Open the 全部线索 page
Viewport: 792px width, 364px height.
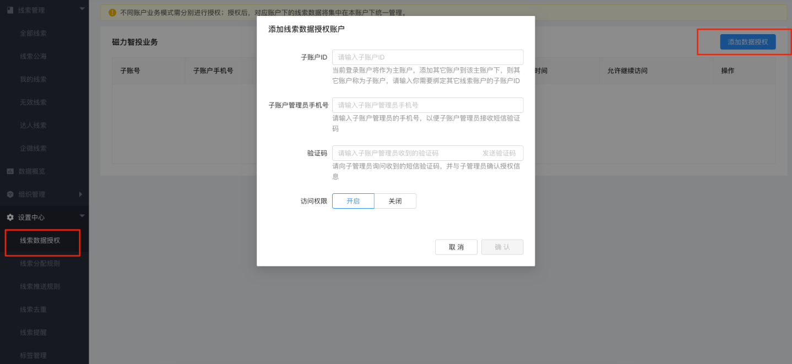coord(30,32)
